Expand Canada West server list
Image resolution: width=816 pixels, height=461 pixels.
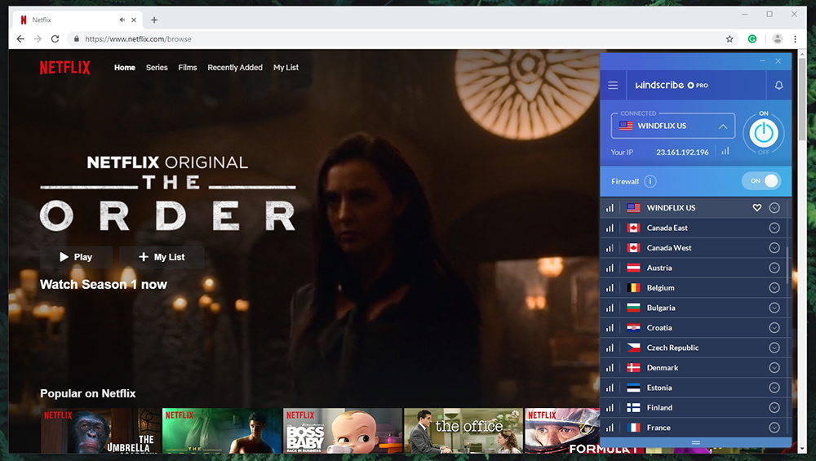tap(774, 248)
